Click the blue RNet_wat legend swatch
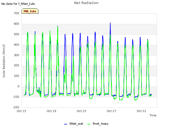Viewport: 173px width, 129px height. 65,124
